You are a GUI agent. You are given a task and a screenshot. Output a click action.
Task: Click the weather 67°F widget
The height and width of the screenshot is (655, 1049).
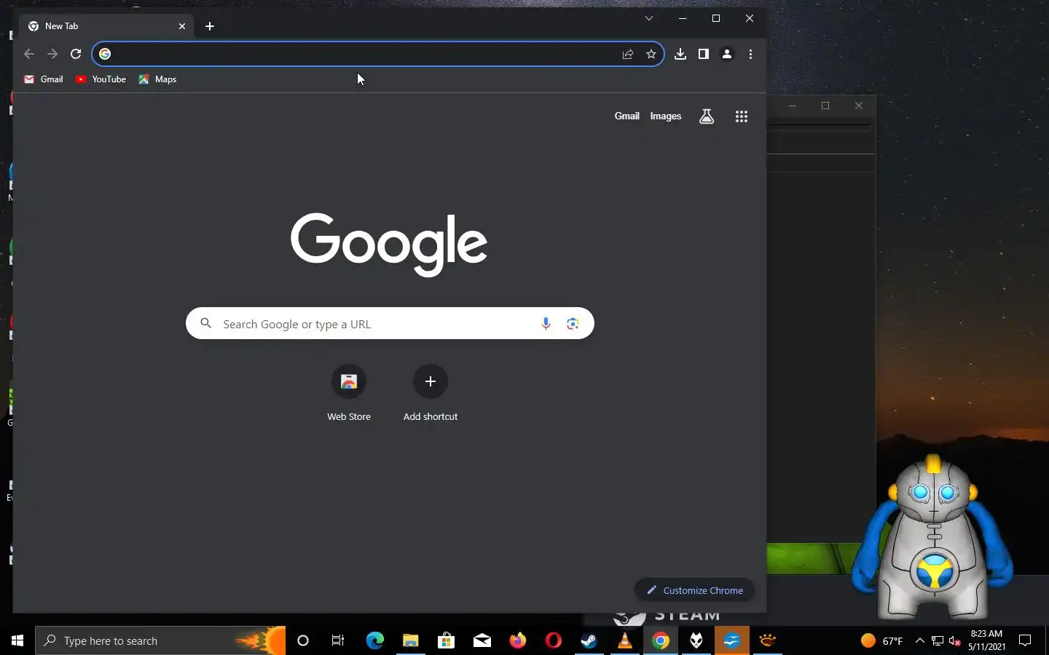pyautogui.click(x=881, y=640)
